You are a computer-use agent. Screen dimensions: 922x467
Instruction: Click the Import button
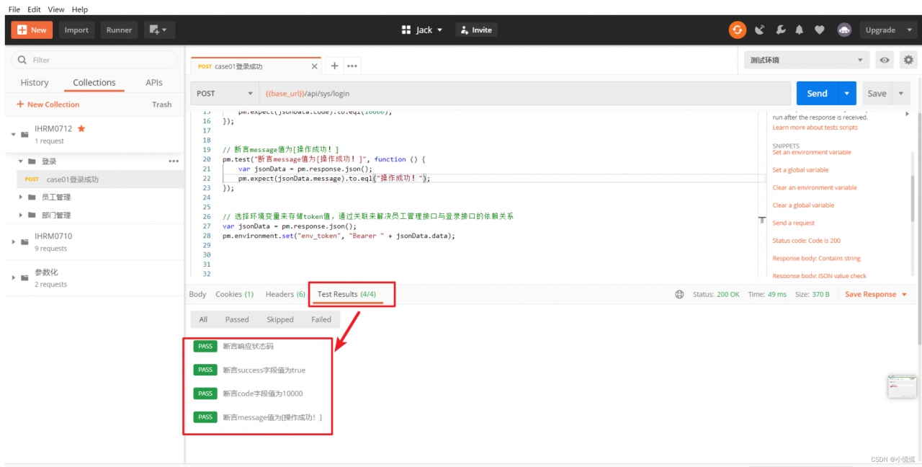pos(76,30)
